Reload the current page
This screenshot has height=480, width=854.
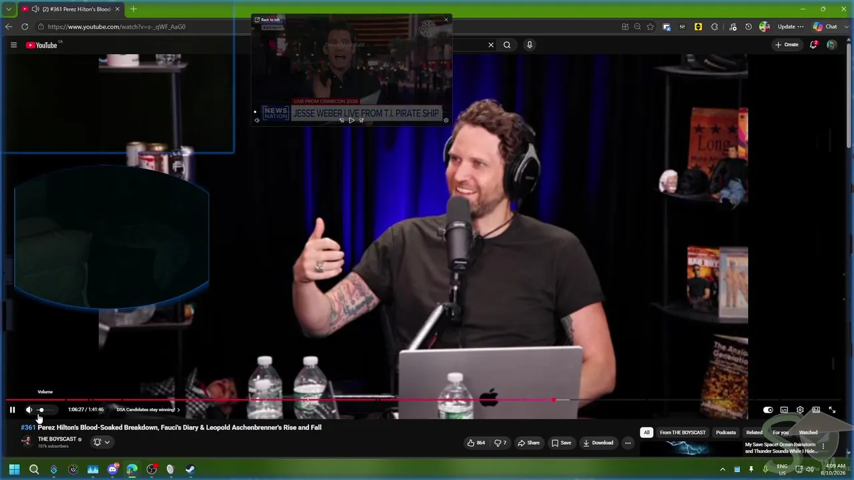pos(25,27)
